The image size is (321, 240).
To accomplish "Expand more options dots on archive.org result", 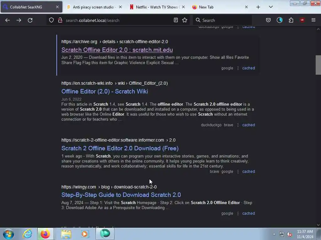I will pos(238,68).
